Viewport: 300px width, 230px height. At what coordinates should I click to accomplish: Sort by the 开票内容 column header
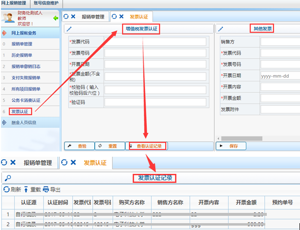click(209, 202)
